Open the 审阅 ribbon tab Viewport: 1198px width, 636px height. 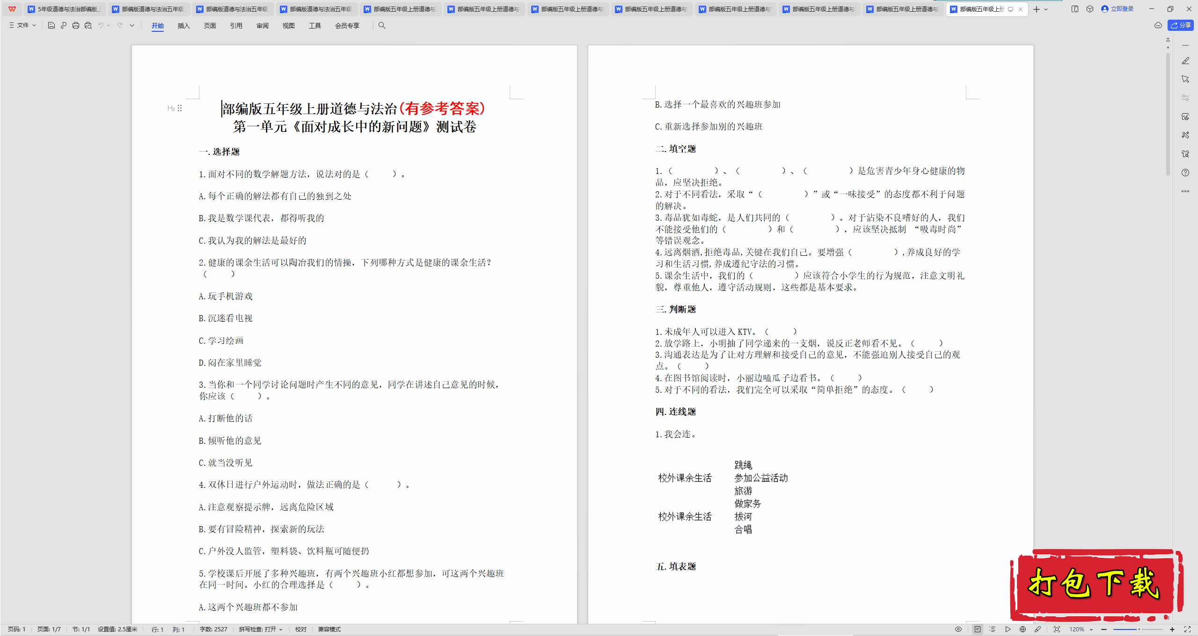click(263, 26)
